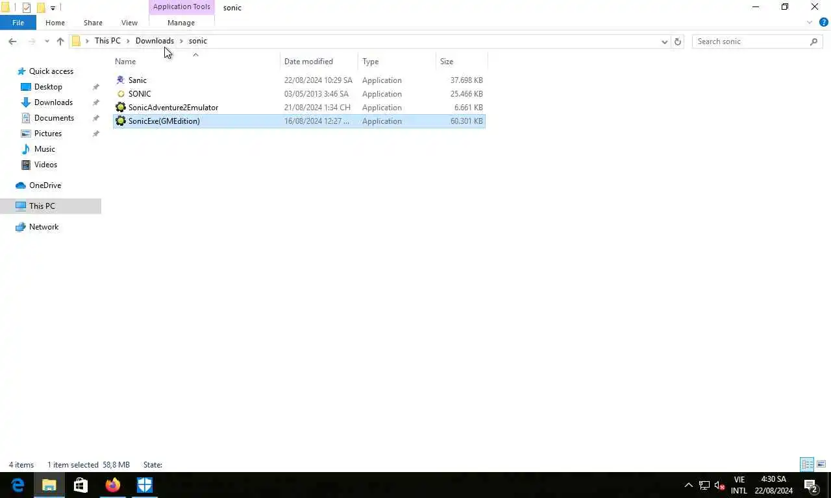The height and width of the screenshot is (498, 831).
Task: Open the recent locations dropdown
Action: [47, 41]
